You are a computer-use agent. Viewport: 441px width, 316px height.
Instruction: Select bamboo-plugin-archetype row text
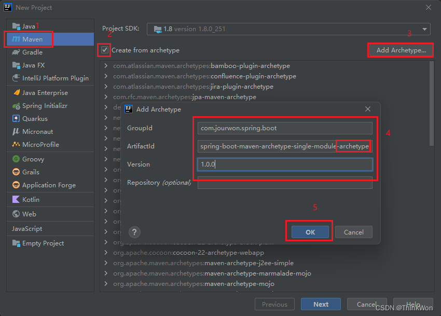(250, 65)
